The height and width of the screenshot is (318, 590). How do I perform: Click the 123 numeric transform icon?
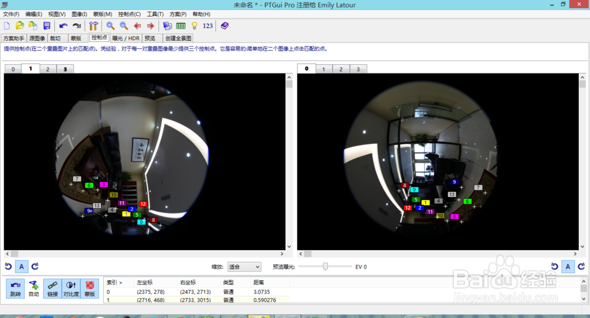point(208,25)
